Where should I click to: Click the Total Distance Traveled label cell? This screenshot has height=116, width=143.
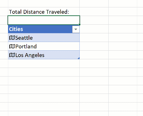tap(44, 12)
